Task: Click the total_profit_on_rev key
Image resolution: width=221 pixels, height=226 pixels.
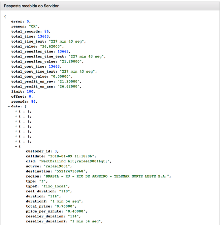Action: [33, 81]
